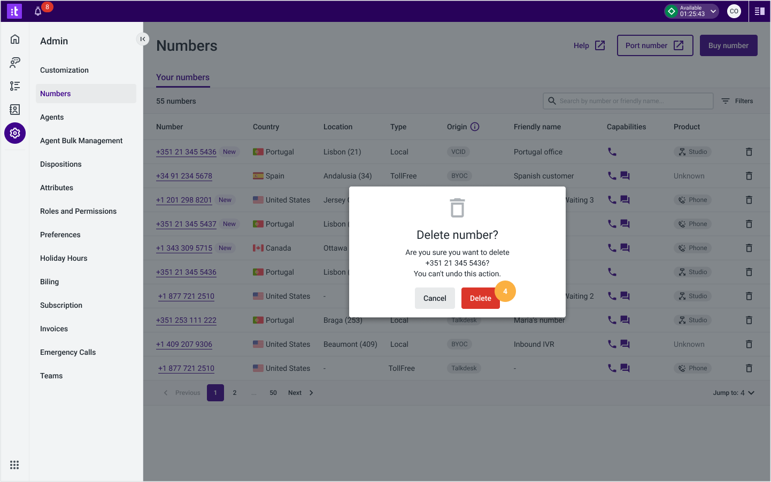Open the Available status dropdown
This screenshot has height=482, width=771.
coord(691,11)
